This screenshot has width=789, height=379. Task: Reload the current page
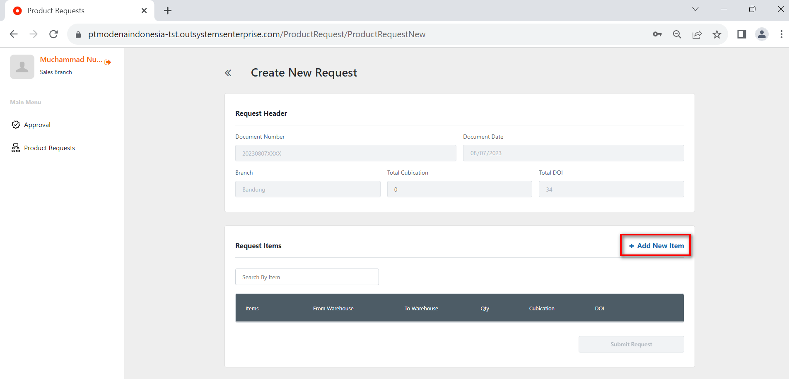53,34
